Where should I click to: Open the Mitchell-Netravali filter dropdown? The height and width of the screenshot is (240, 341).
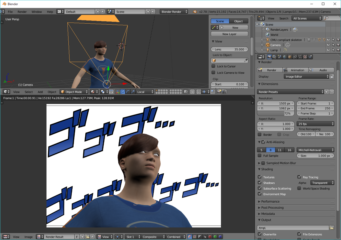coord(315,150)
